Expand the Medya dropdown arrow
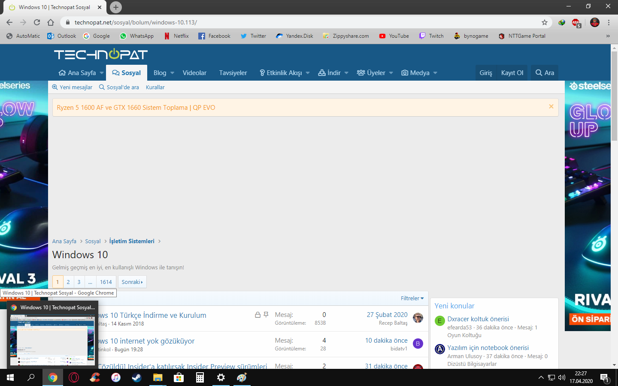 (435, 73)
